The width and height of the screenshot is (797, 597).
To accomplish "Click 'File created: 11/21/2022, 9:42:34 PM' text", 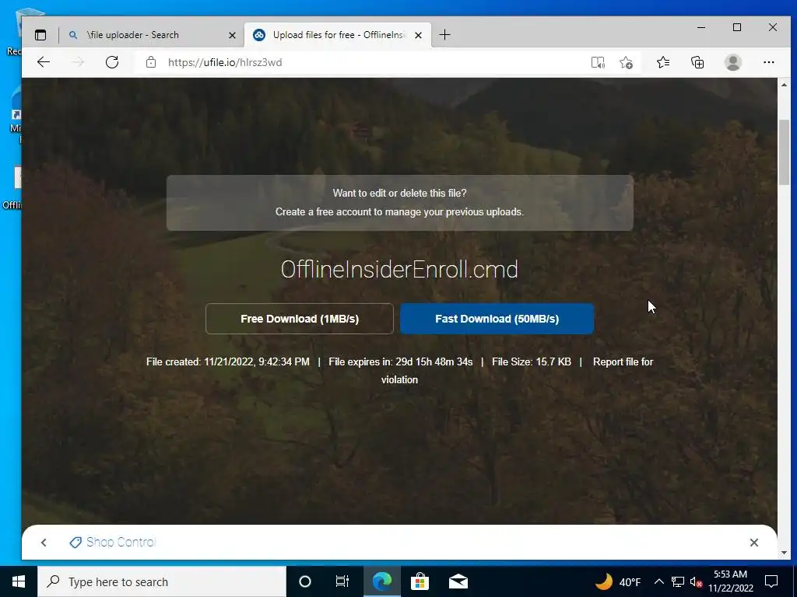I will coord(228,362).
